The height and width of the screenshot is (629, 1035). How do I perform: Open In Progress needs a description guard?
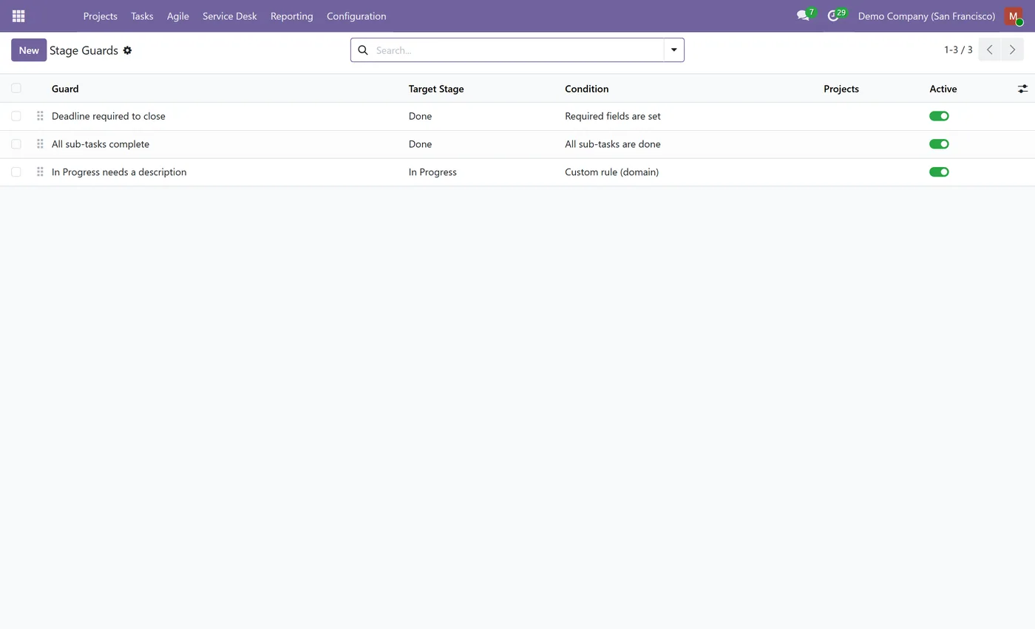click(x=119, y=172)
